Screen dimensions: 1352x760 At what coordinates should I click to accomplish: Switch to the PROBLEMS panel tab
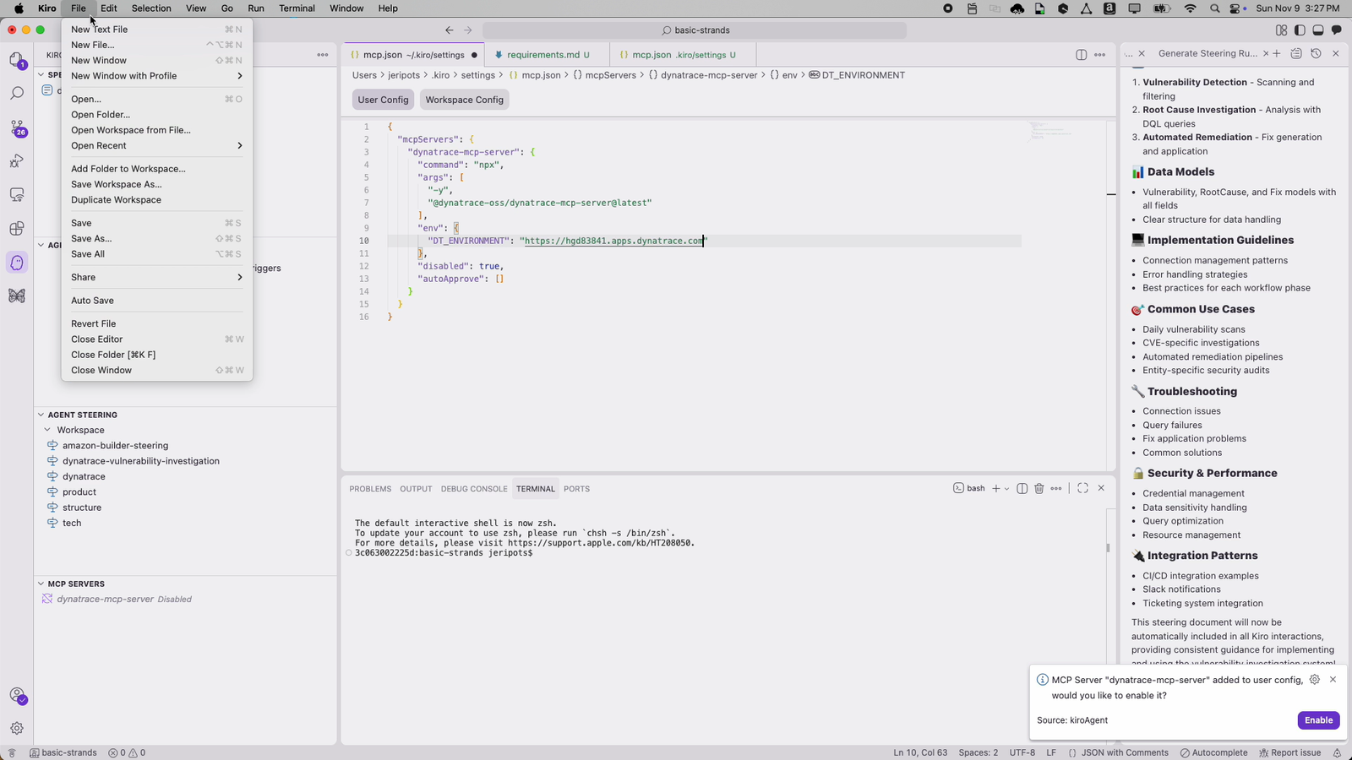(370, 489)
